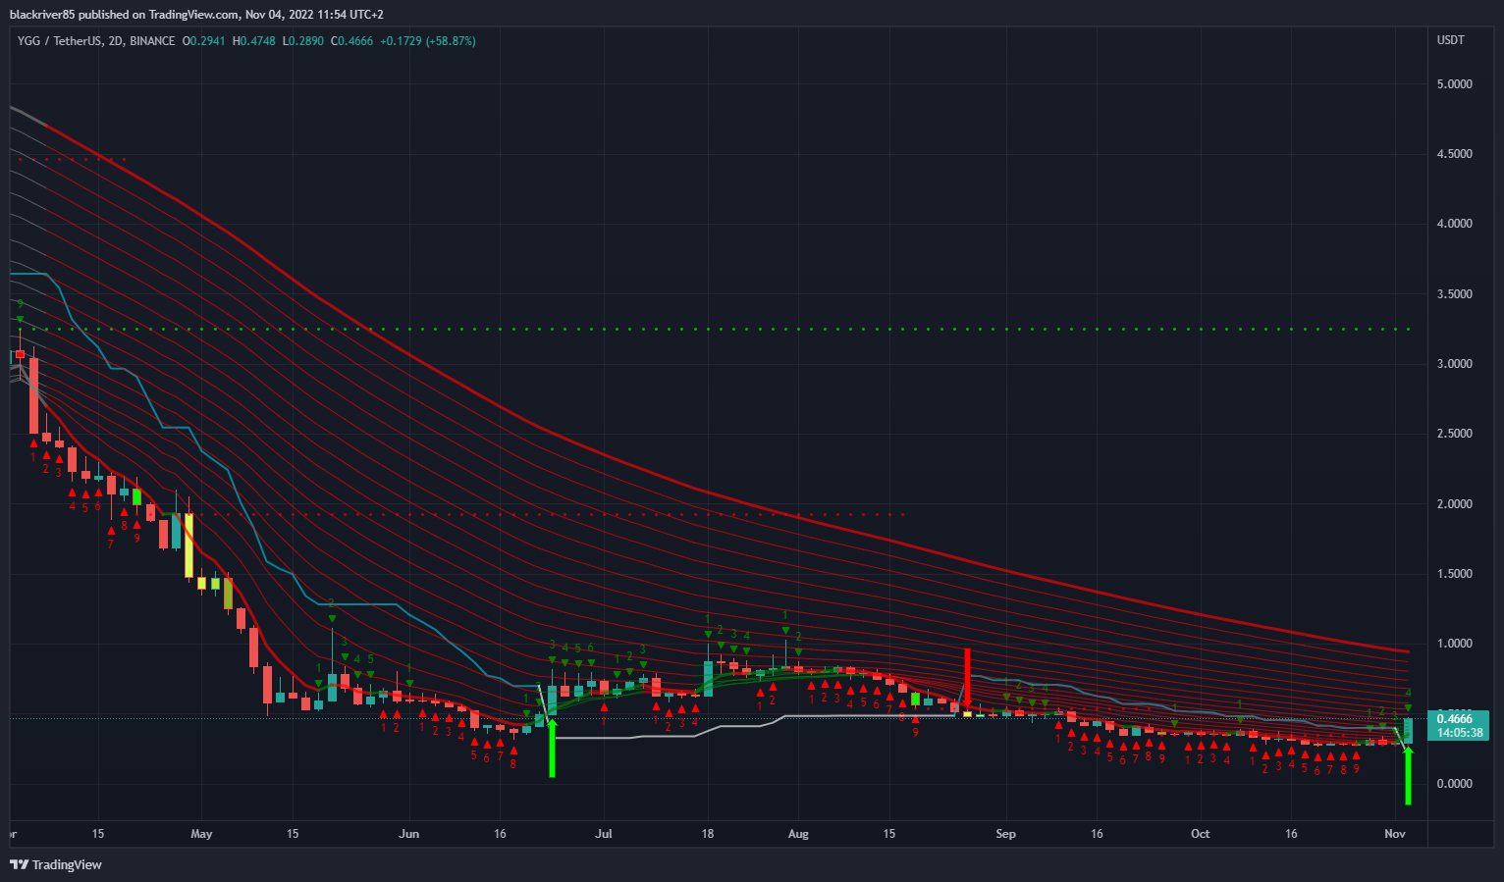
Task: Click the May label on time axis
Action: tap(201, 834)
